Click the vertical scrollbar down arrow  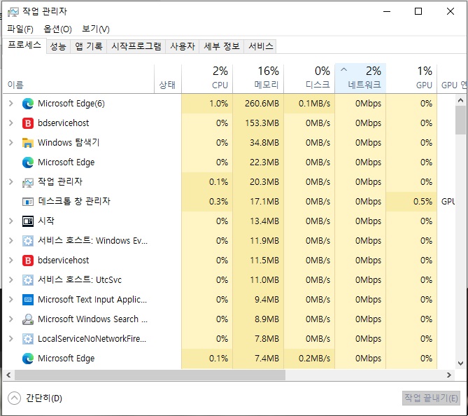[460, 363]
